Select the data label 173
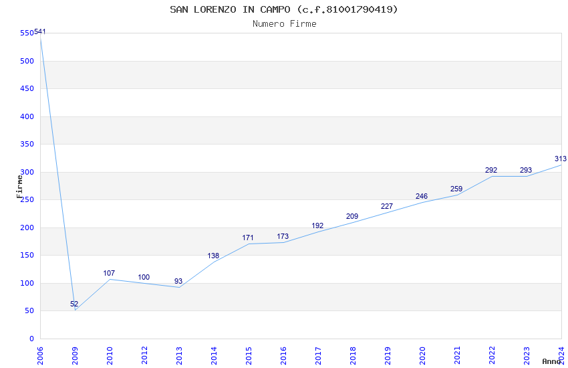 tap(283, 236)
